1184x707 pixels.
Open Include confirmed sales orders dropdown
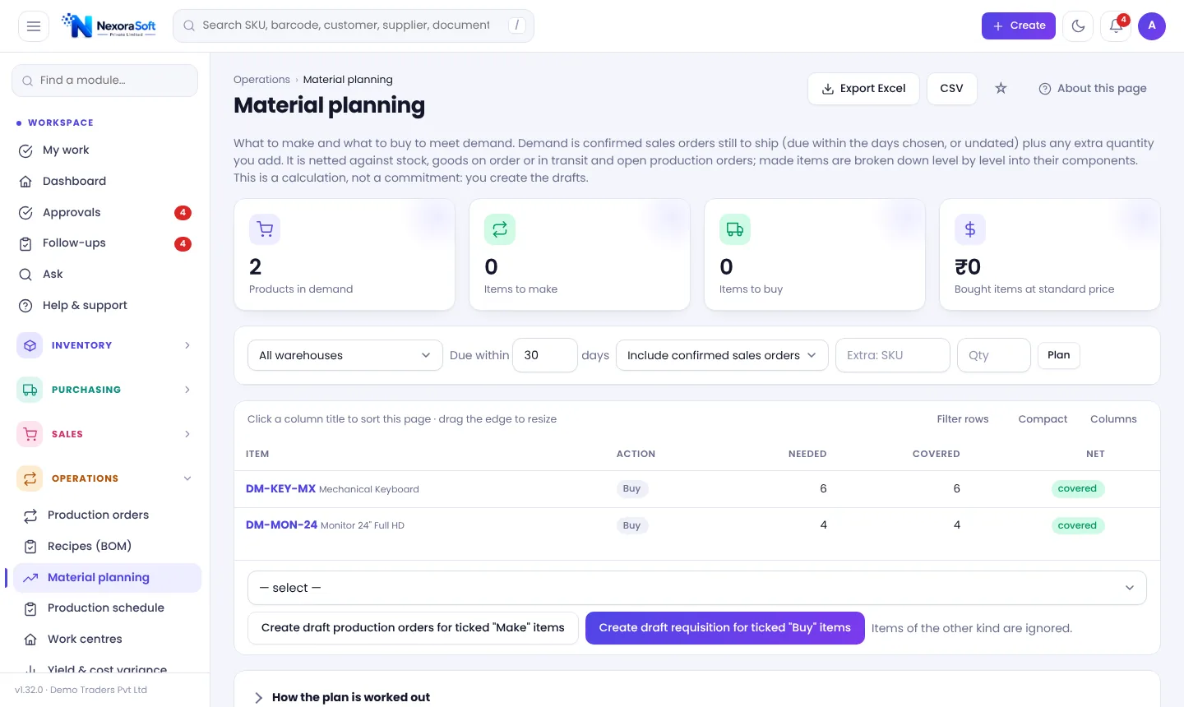coord(722,355)
